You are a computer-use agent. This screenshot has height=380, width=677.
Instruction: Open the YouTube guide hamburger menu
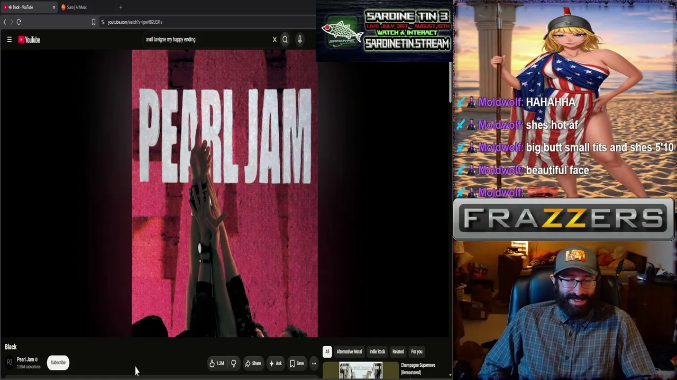pyautogui.click(x=9, y=40)
